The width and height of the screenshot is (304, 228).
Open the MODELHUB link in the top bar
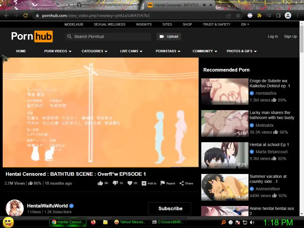74,24
